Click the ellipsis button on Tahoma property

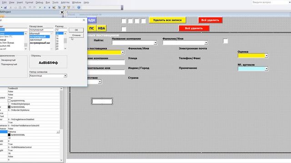tap(58, 132)
